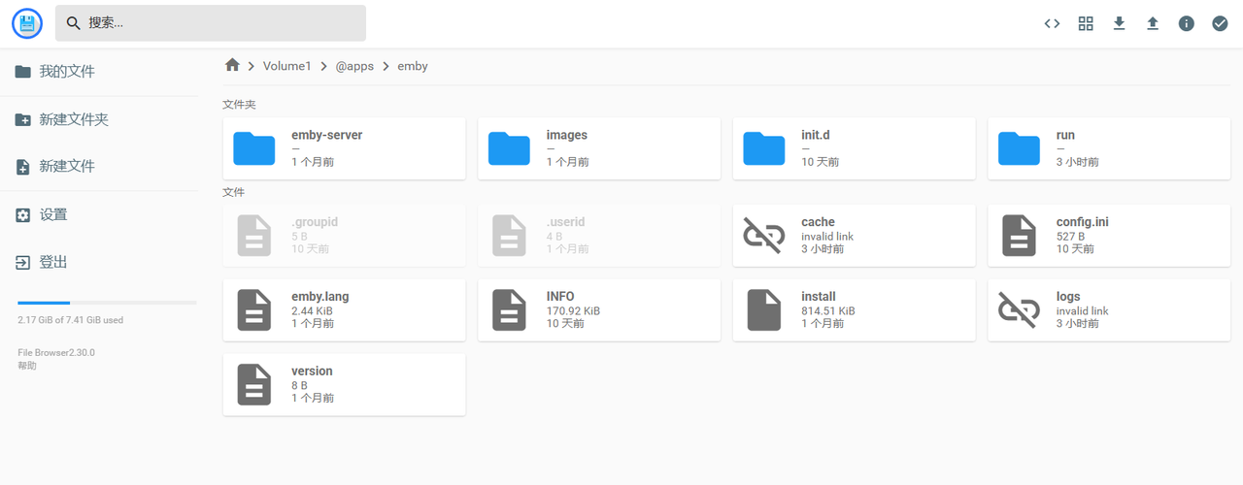Click the 170.92 KiB size of INFO
This screenshot has height=485, width=1243.
[x=573, y=311]
